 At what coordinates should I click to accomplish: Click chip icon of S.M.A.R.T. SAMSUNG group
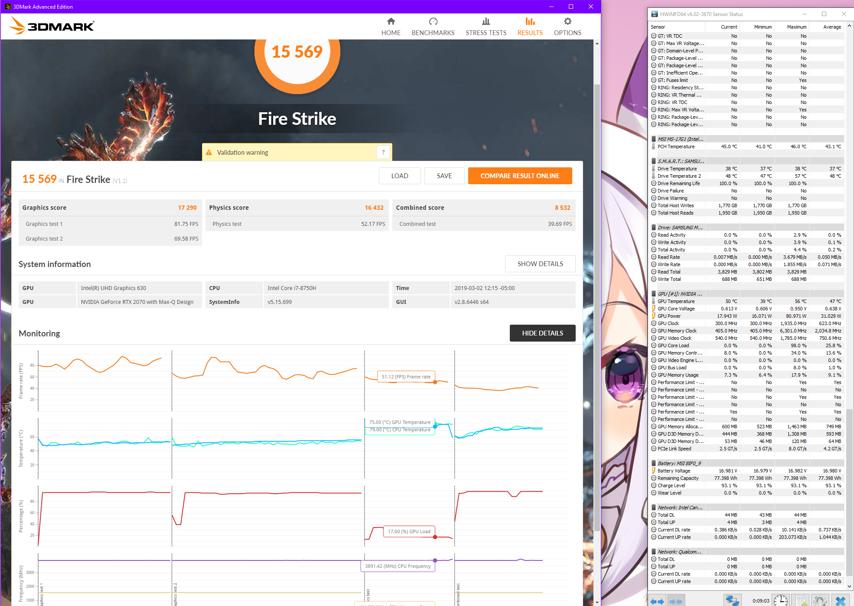click(x=654, y=161)
